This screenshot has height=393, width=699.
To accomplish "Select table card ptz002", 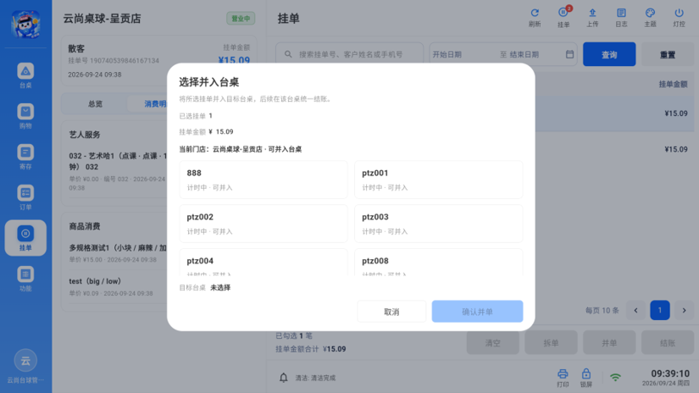I will click(x=264, y=224).
